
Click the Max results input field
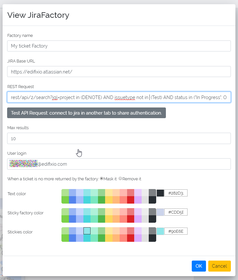[x=119, y=139]
